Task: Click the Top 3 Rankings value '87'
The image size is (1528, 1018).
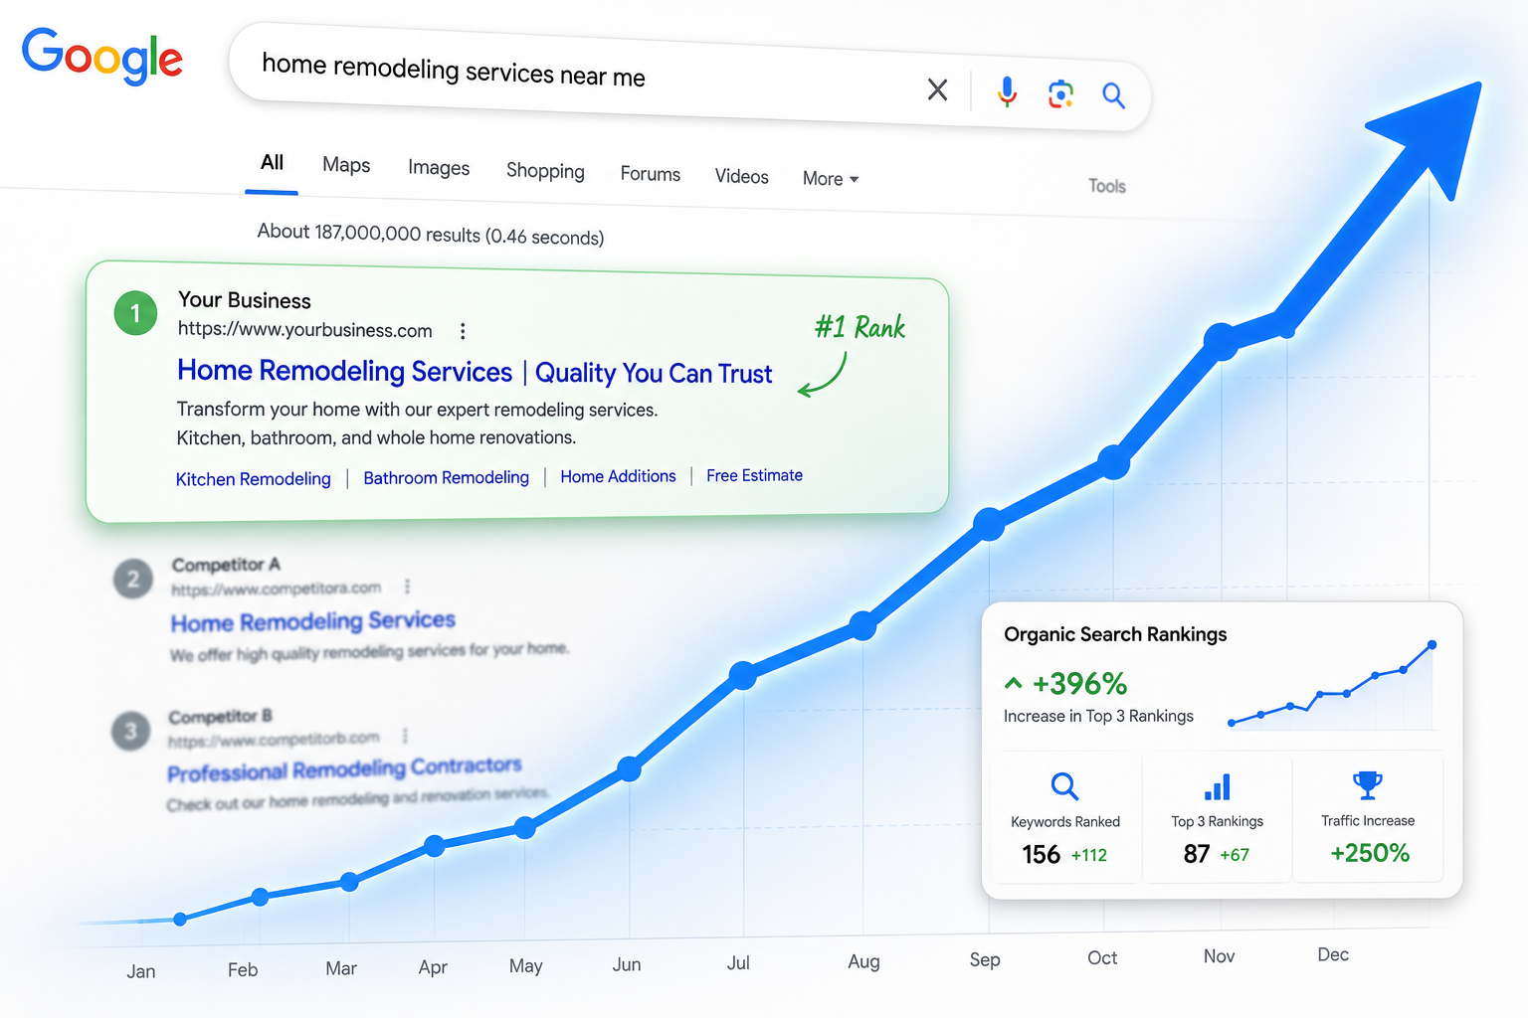Action: pos(1197,854)
